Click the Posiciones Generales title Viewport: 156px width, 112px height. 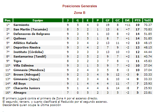(80, 6)
